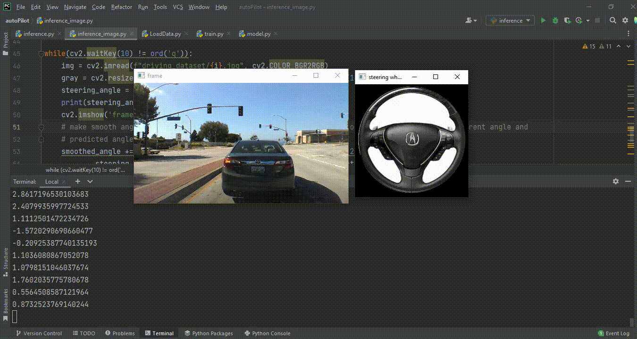Click the Profile run icon
Viewport: 637px width, 339px height.
[580, 21]
